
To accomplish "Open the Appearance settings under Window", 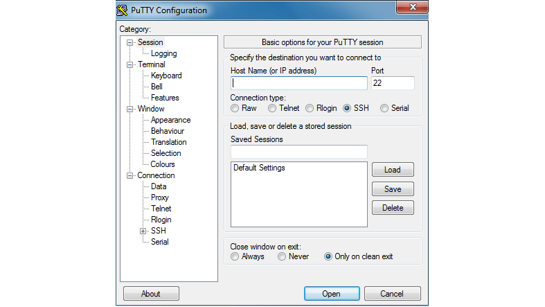I will (x=170, y=120).
